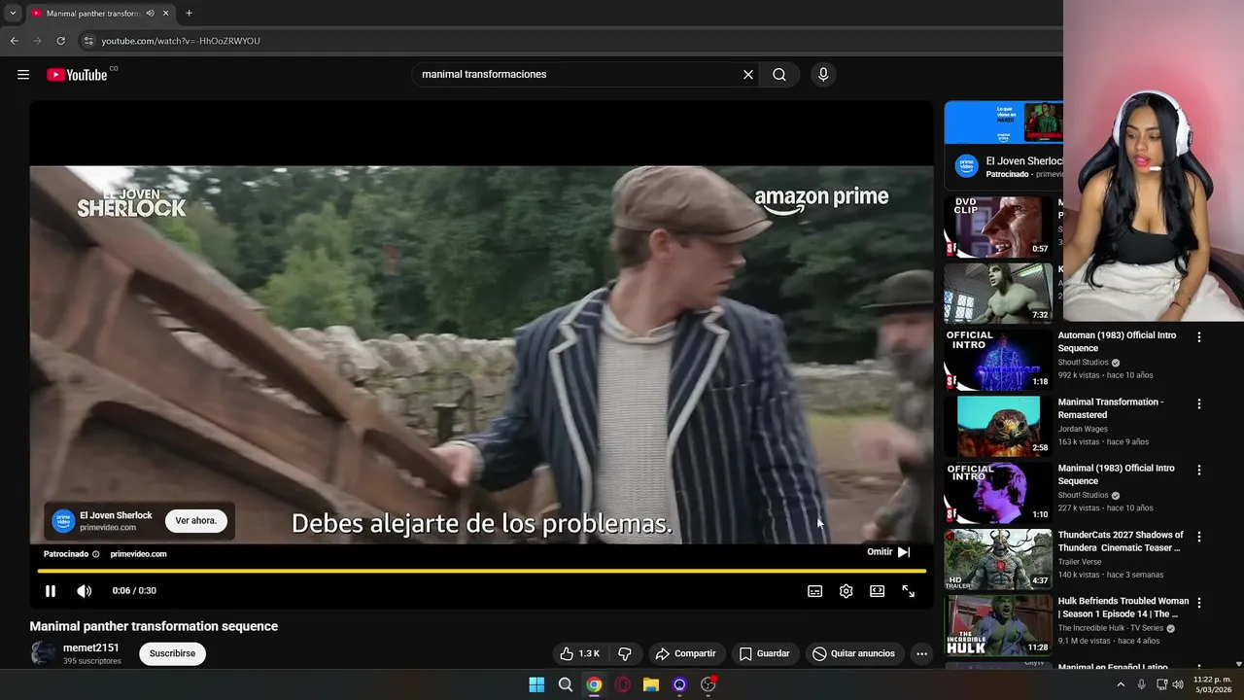Open Windows Start menu
1244x700 pixels.
click(x=536, y=684)
